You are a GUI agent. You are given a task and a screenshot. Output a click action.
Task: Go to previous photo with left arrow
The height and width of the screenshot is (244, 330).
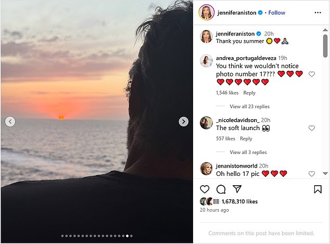point(10,122)
